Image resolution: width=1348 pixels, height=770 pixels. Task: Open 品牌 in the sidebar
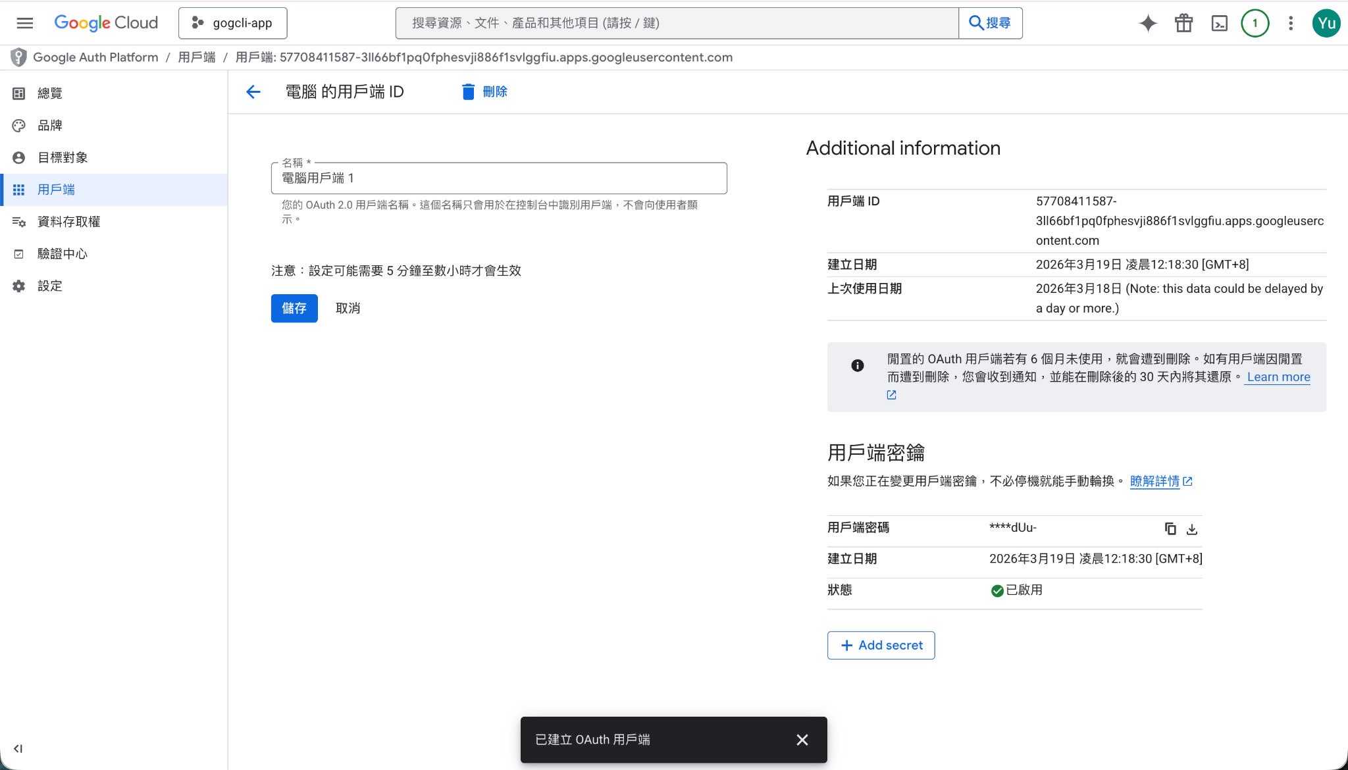pos(50,125)
